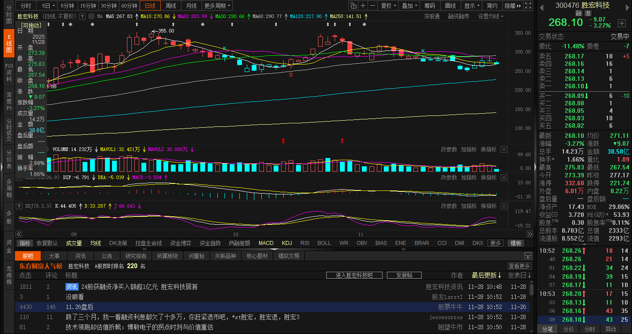The image size is (632, 334).
Task: Open 分价表 sidebar view
Action: [9, 159]
